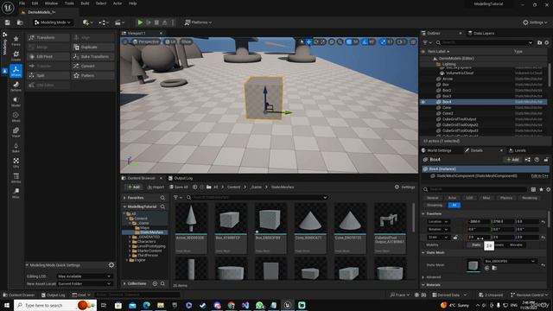Screen dimensions: 553x311
Task: Toggle rotation snapping in viewport toolbar
Action: pos(365,42)
